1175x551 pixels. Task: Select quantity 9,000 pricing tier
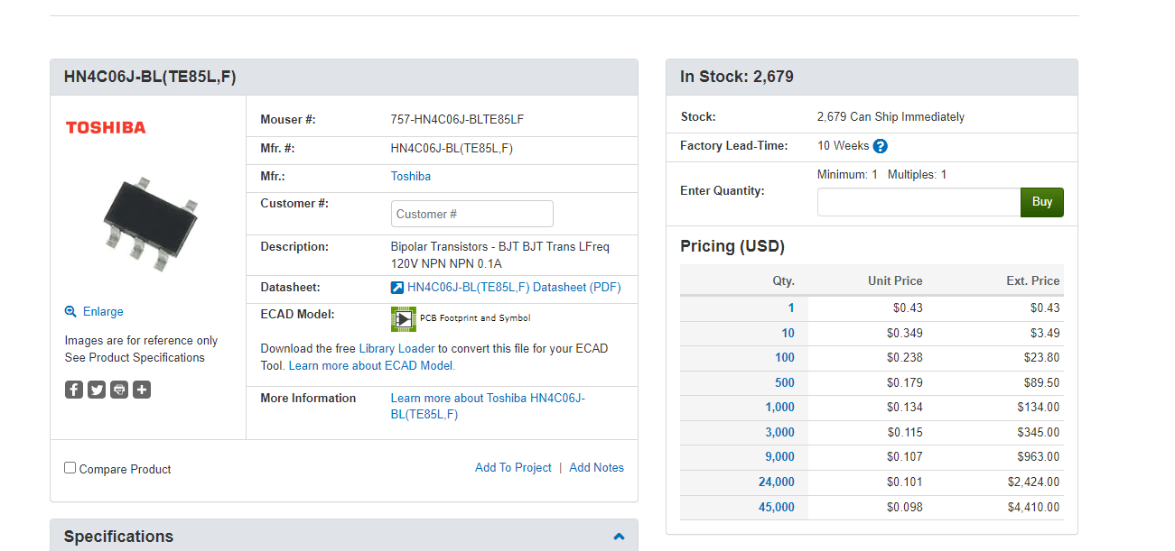(x=780, y=457)
